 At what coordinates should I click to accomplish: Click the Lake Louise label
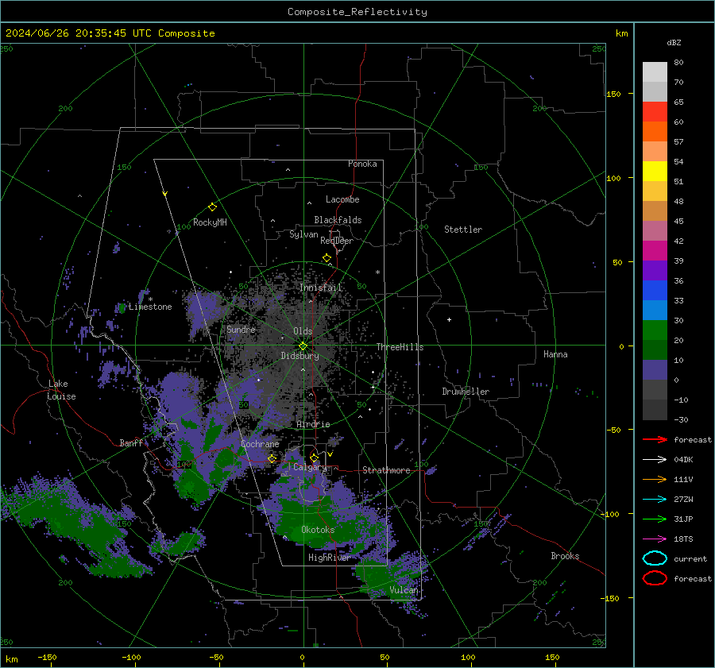62,390
